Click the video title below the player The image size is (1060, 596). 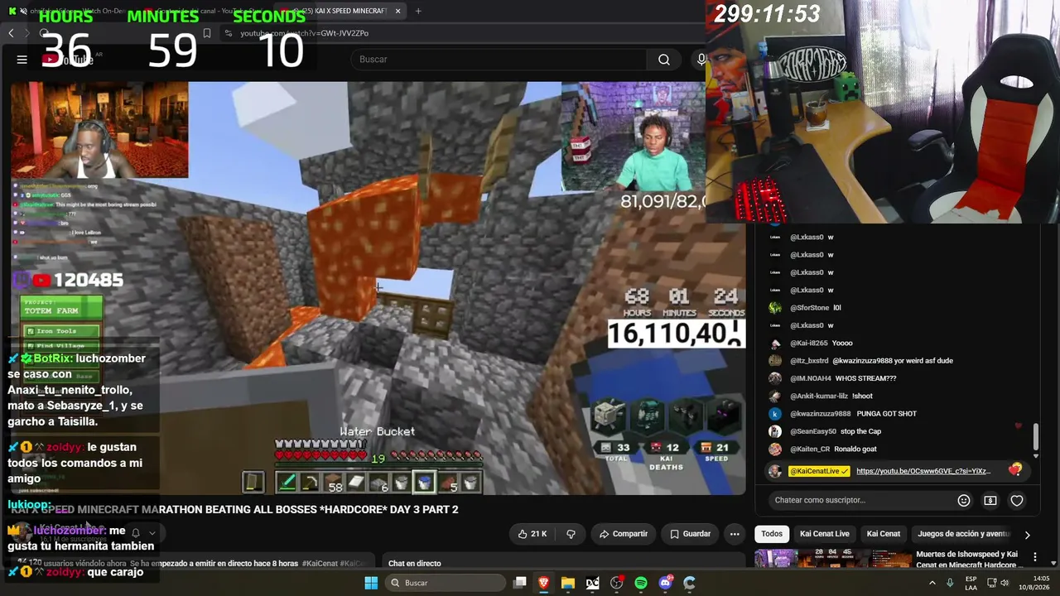(x=234, y=510)
